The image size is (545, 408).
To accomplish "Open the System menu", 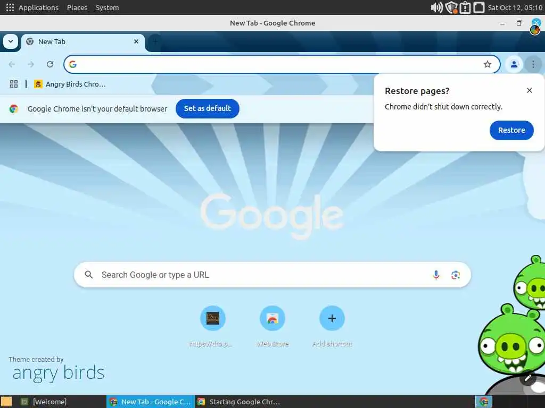I will (107, 7).
